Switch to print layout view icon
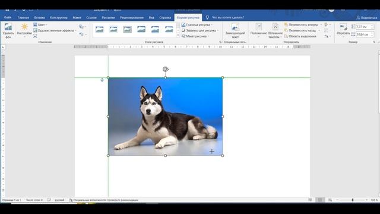 (x=320, y=200)
